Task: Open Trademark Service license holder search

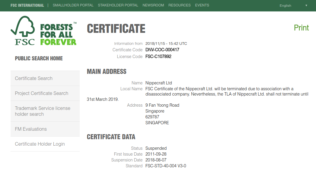Action: [x=43, y=111]
